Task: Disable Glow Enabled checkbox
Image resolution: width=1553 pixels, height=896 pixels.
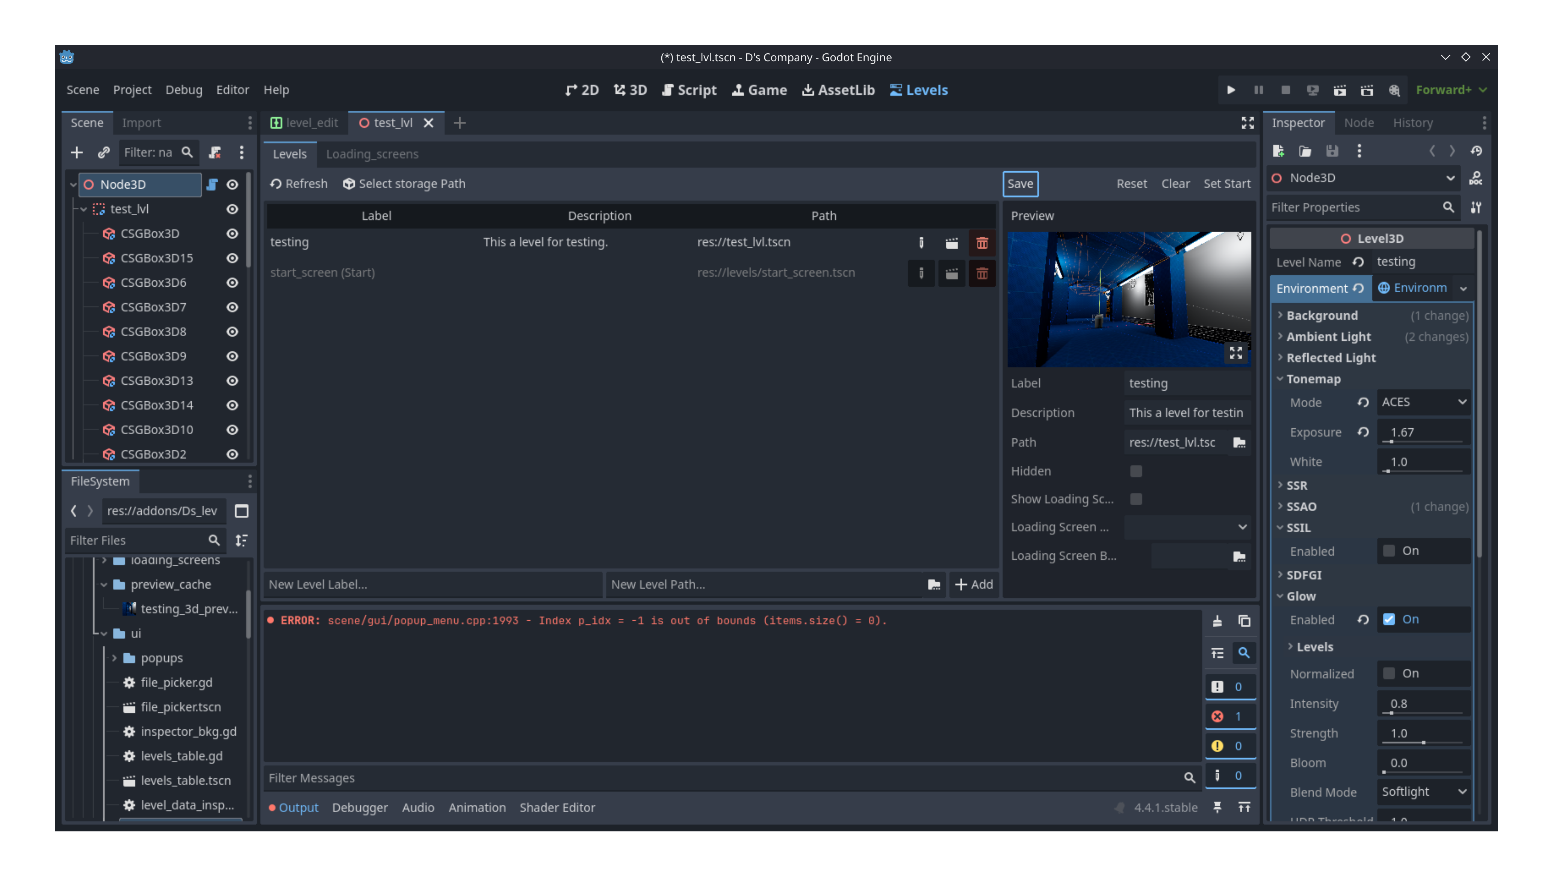Action: (1389, 620)
